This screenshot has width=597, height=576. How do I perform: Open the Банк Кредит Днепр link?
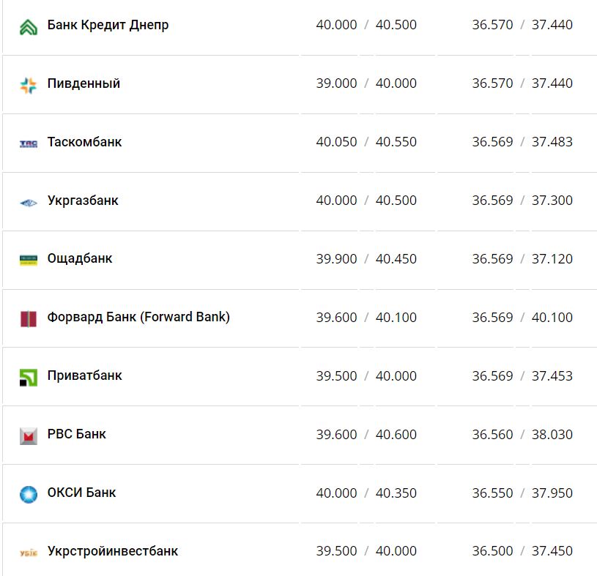coord(108,25)
